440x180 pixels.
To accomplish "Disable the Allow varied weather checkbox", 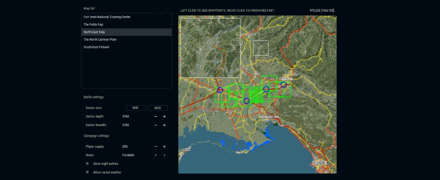I will 87,173.
